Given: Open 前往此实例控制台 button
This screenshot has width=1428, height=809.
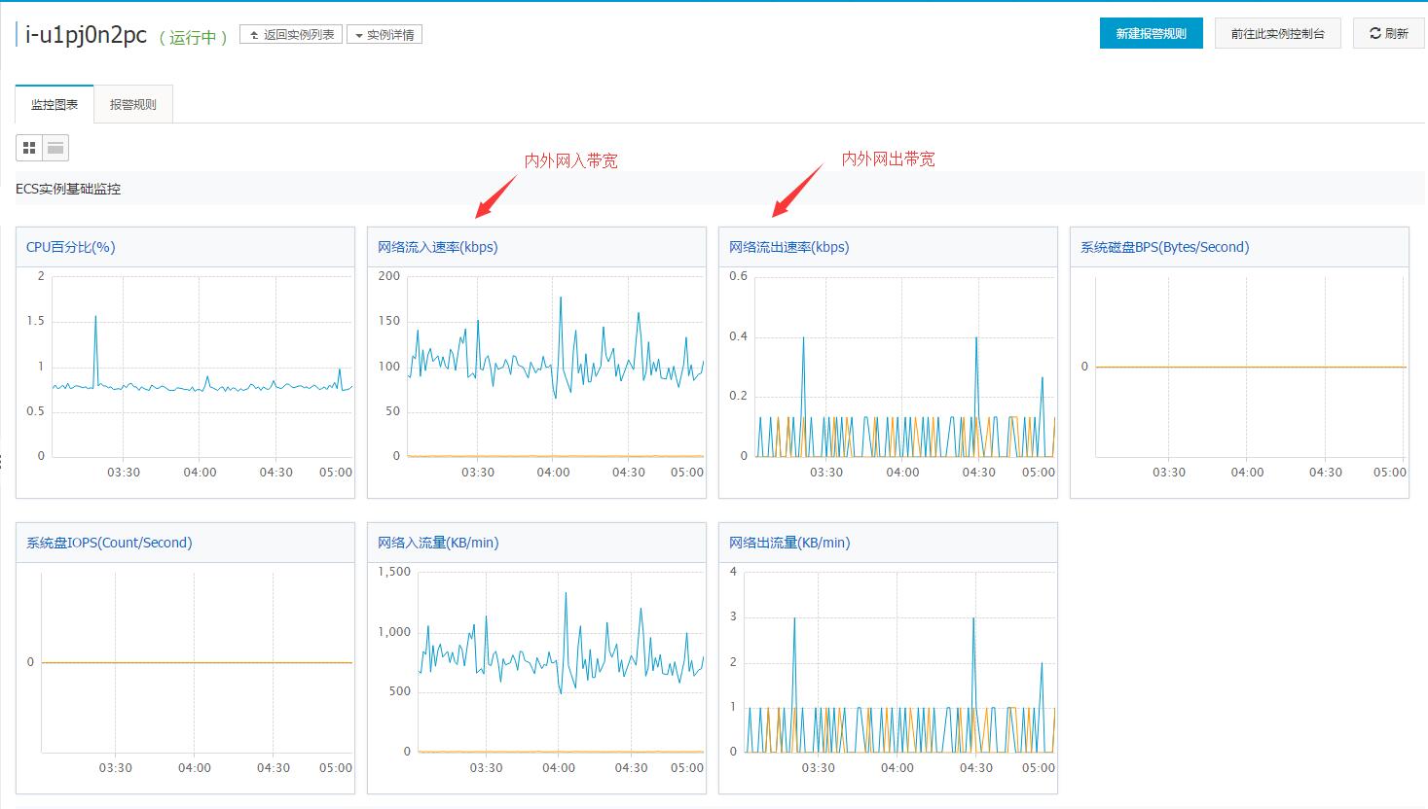Looking at the screenshot, I should pos(1277,33).
